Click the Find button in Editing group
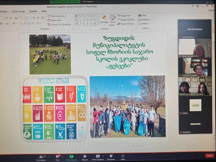 (142, 16)
